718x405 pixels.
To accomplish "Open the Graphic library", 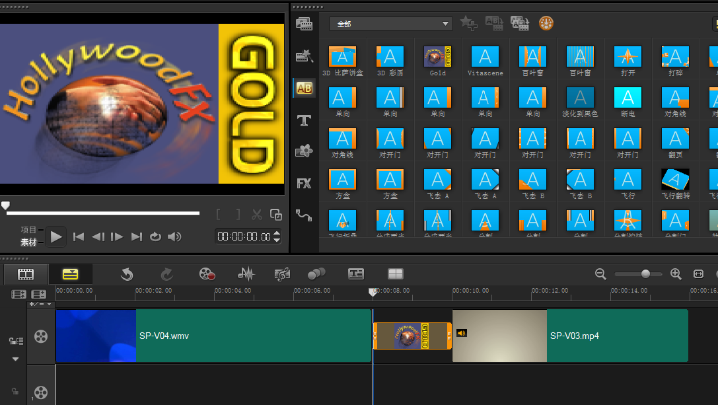I will coord(304,151).
